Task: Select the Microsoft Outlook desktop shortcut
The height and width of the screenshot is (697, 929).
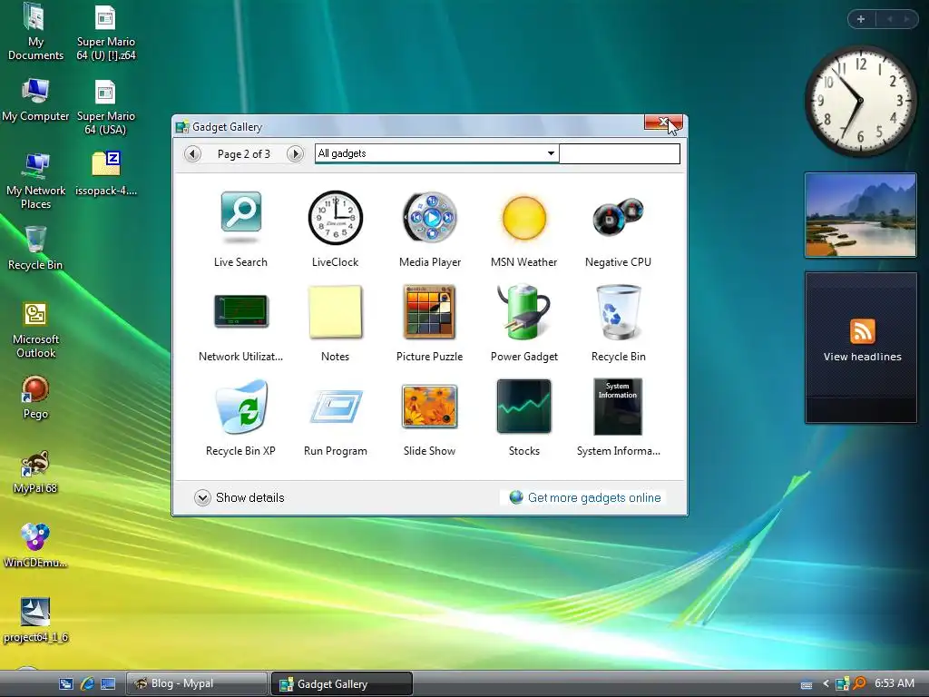Action: [35, 330]
